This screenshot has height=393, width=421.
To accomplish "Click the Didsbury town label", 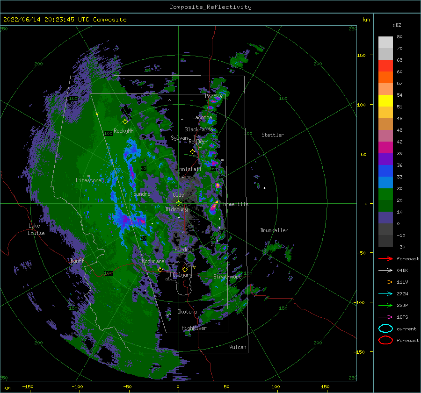I will pos(176,209).
